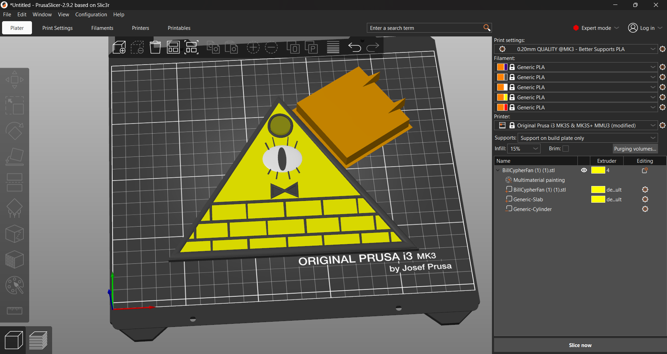
Task: Click the Log in button
Action: [x=645, y=28]
